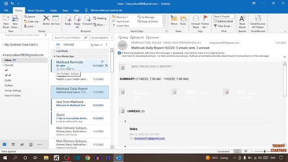Open File Explorer from the taskbar
Image resolution: width=288 pixels, height=162 pixels.
pos(46,158)
